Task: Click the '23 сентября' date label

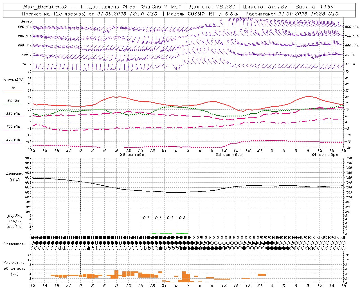Action: click(x=229, y=155)
